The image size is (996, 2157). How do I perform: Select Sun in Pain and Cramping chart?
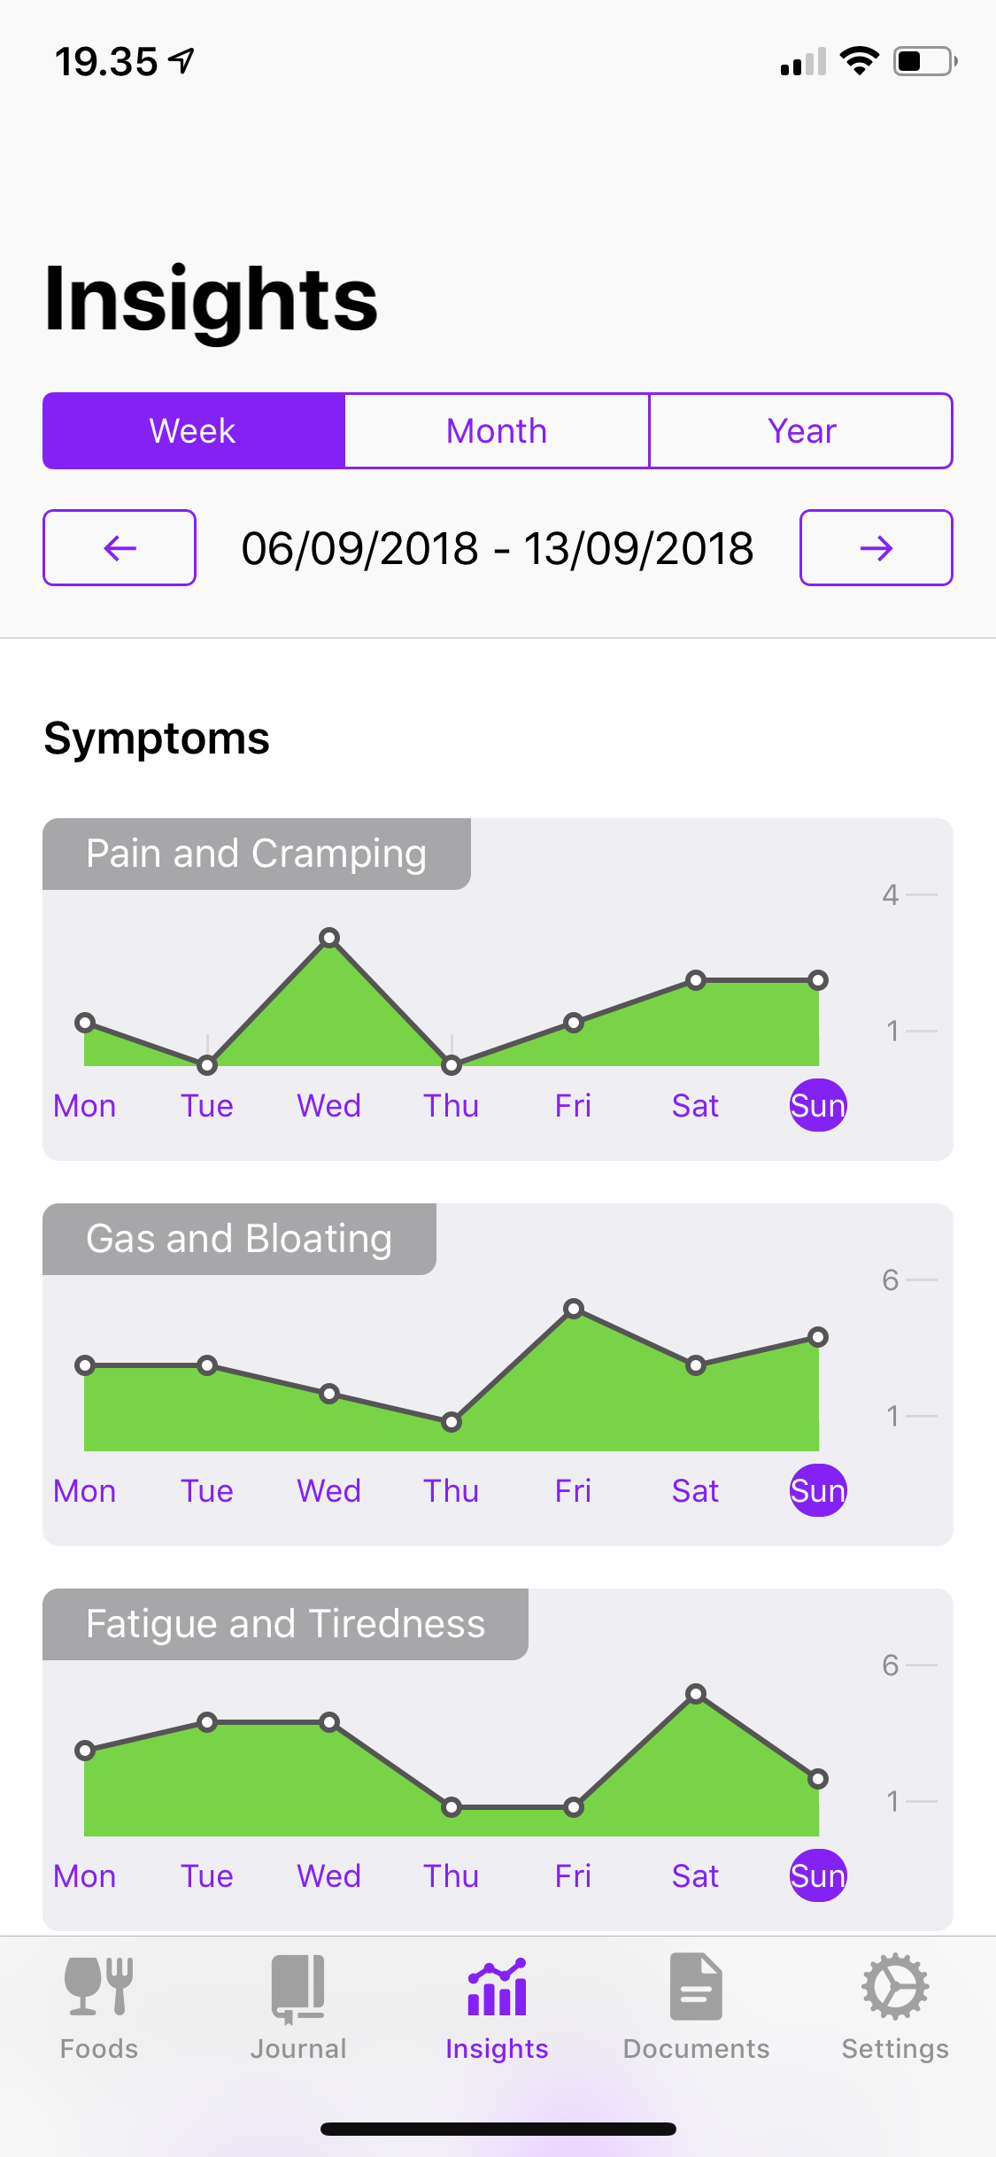(818, 1106)
